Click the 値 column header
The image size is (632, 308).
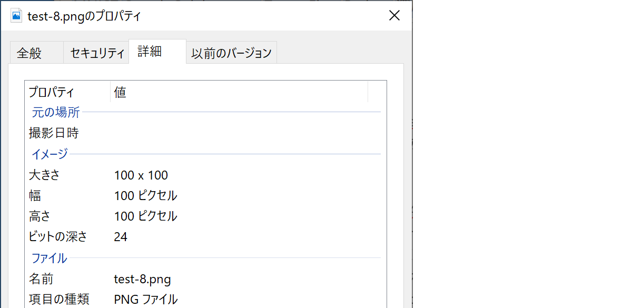(120, 92)
